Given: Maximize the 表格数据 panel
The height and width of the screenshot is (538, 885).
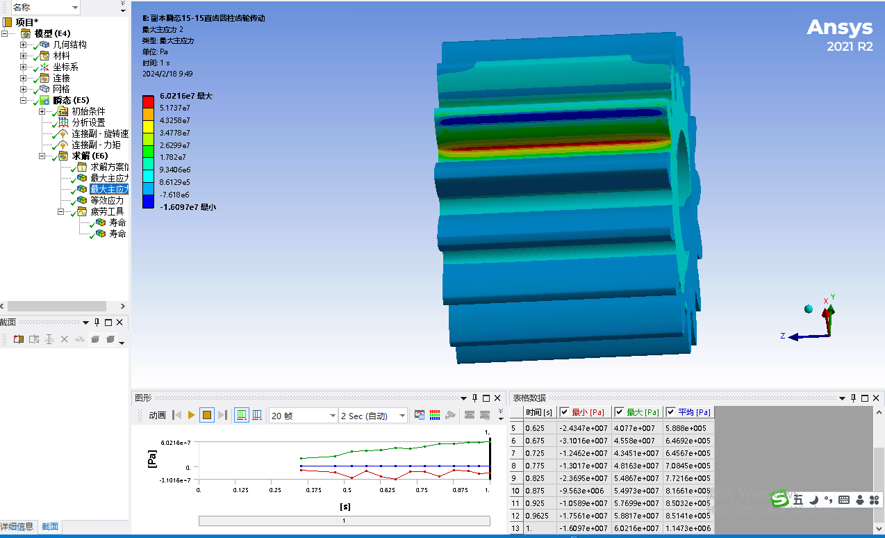Looking at the screenshot, I should (865, 398).
